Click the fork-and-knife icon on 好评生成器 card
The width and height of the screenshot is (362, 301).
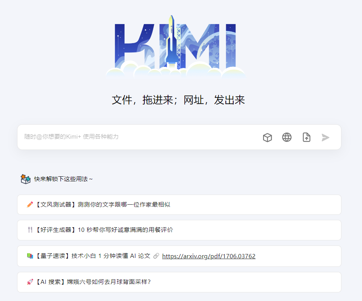(x=30, y=230)
